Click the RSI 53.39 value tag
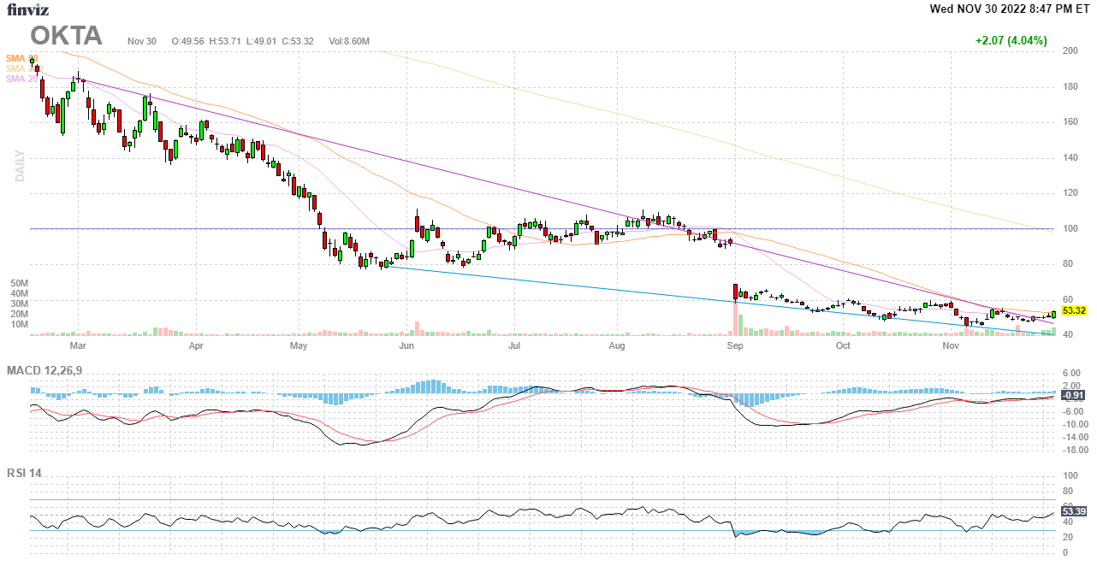1097x566 pixels. tap(1073, 511)
